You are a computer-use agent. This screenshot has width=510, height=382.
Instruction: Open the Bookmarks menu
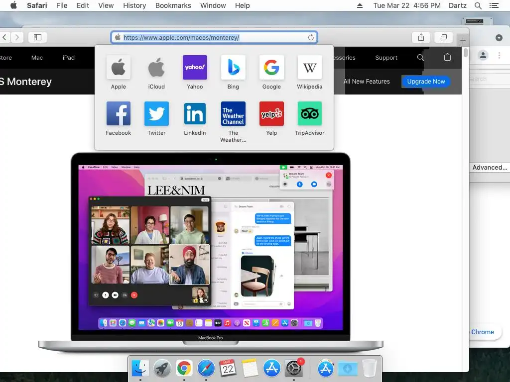[x=173, y=5]
